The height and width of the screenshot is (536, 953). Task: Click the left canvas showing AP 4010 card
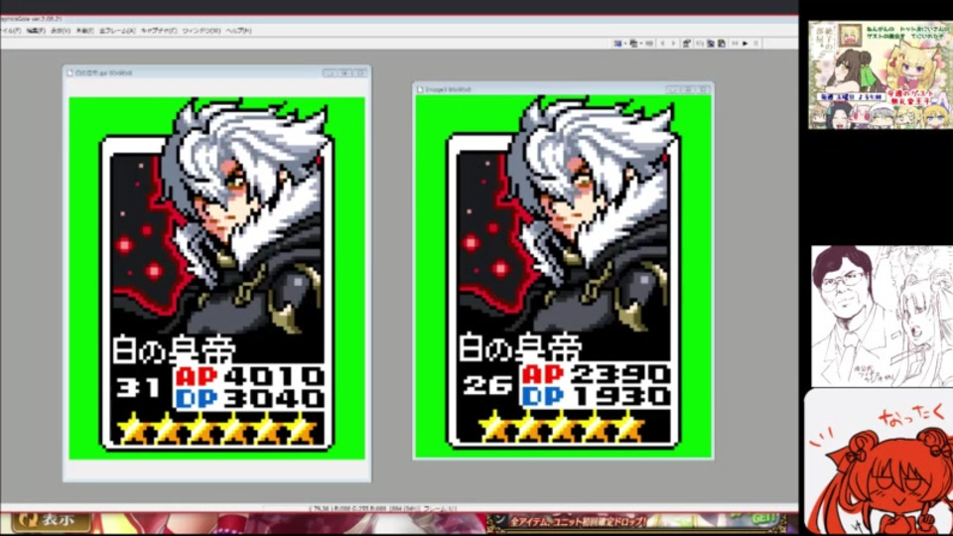pos(217,278)
